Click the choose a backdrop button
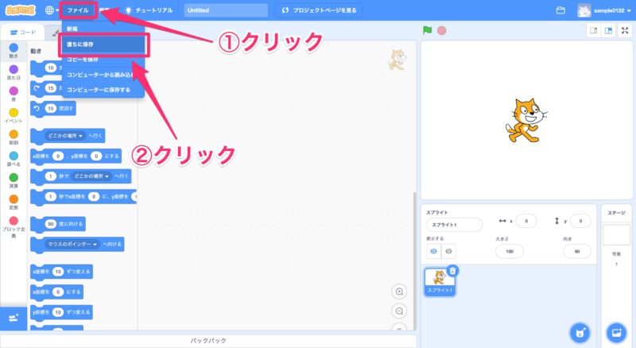The height and width of the screenshot is (348, 636). pyautogui.click(x=615, y=331)
